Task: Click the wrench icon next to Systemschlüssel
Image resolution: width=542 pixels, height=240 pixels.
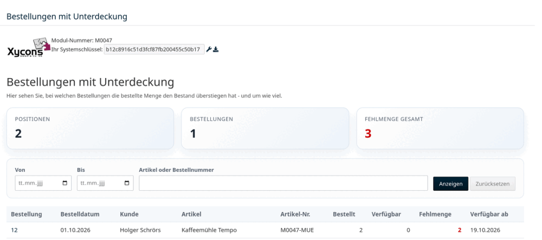Action: coord(209,49)
